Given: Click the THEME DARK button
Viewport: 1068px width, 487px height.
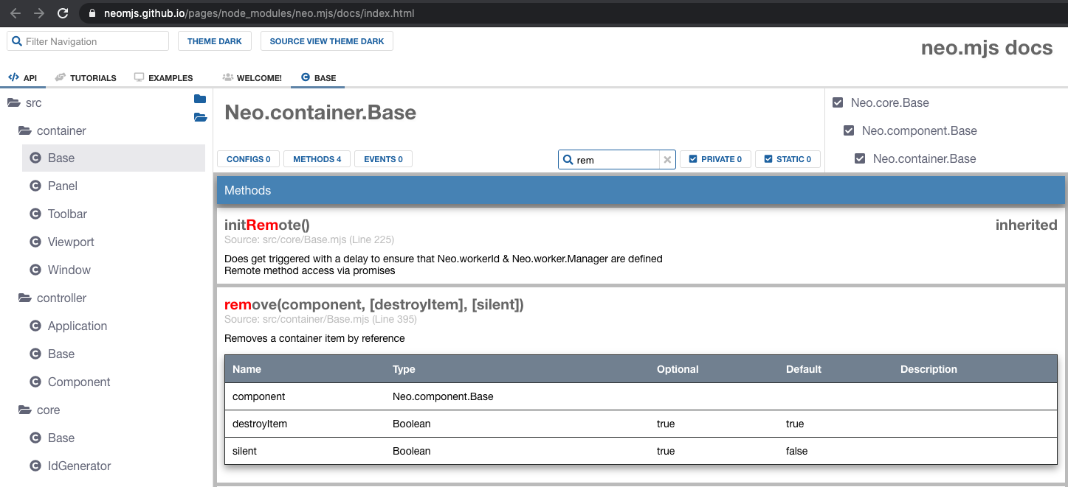Looking at the screenshot, I should coord(214,41).
